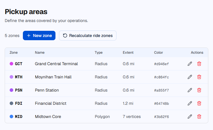The height and width of the screenshot is (130, 213).
Task: Select the MID blue color dot
Action: 11,117
